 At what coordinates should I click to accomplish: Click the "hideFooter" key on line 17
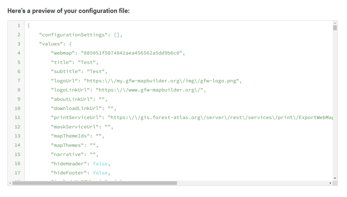click(68, 173)
